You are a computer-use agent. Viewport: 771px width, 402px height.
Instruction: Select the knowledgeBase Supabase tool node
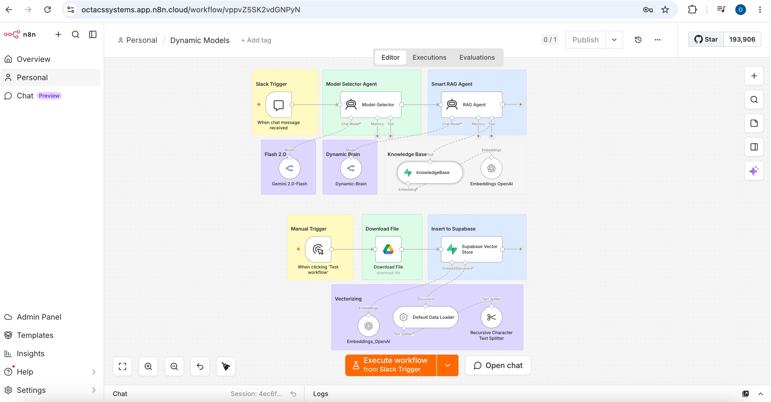coord(430,172)
